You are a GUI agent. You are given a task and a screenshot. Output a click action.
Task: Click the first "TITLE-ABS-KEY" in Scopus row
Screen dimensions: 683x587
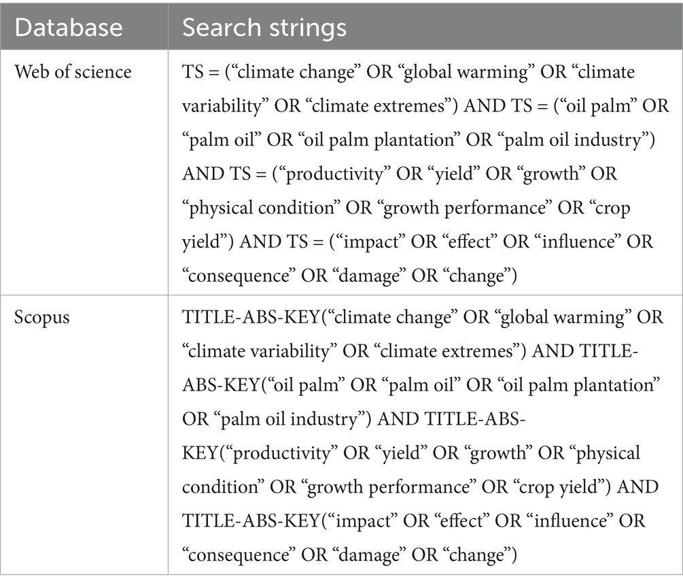[251, 317]
